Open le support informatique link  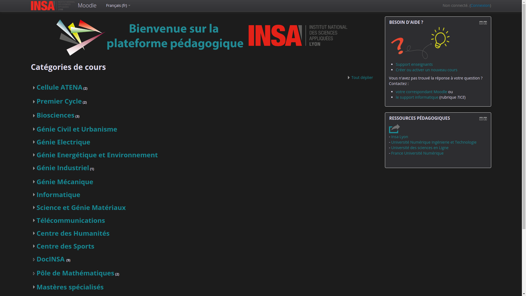click(417, 97)
